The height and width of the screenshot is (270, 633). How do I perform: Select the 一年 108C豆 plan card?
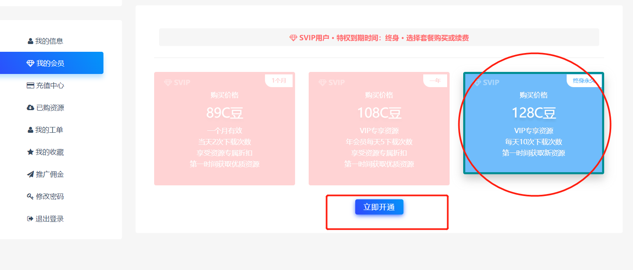pyautogui.click(x=379, y=129)
